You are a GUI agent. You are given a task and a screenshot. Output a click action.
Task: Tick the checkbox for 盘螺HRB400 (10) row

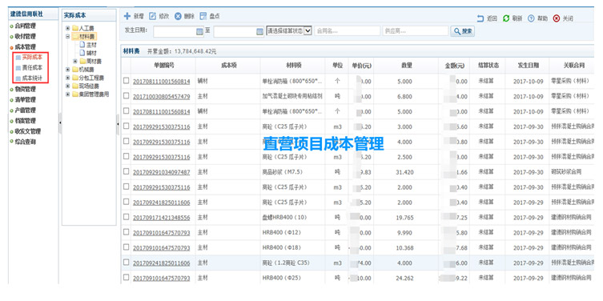(x=127, y=217)
